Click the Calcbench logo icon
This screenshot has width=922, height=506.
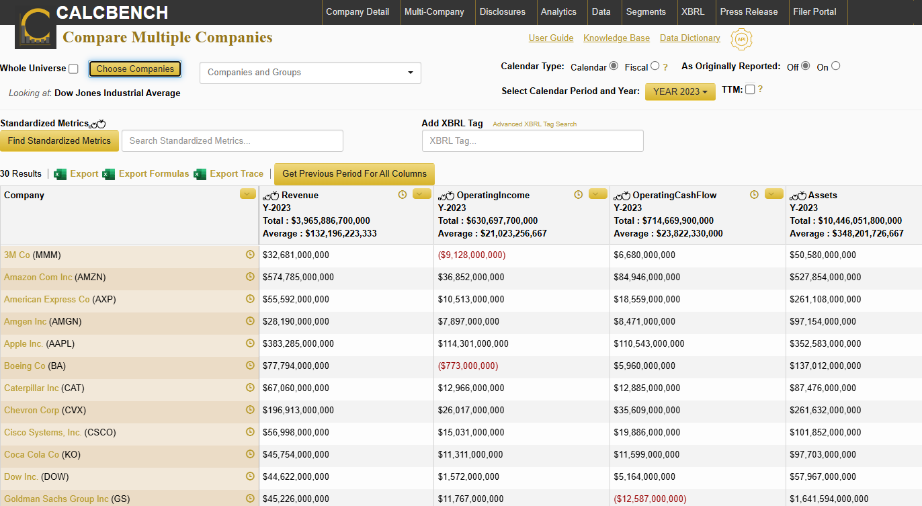[x=34, y=28]
